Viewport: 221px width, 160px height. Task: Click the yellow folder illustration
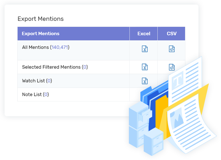(183, 111)
